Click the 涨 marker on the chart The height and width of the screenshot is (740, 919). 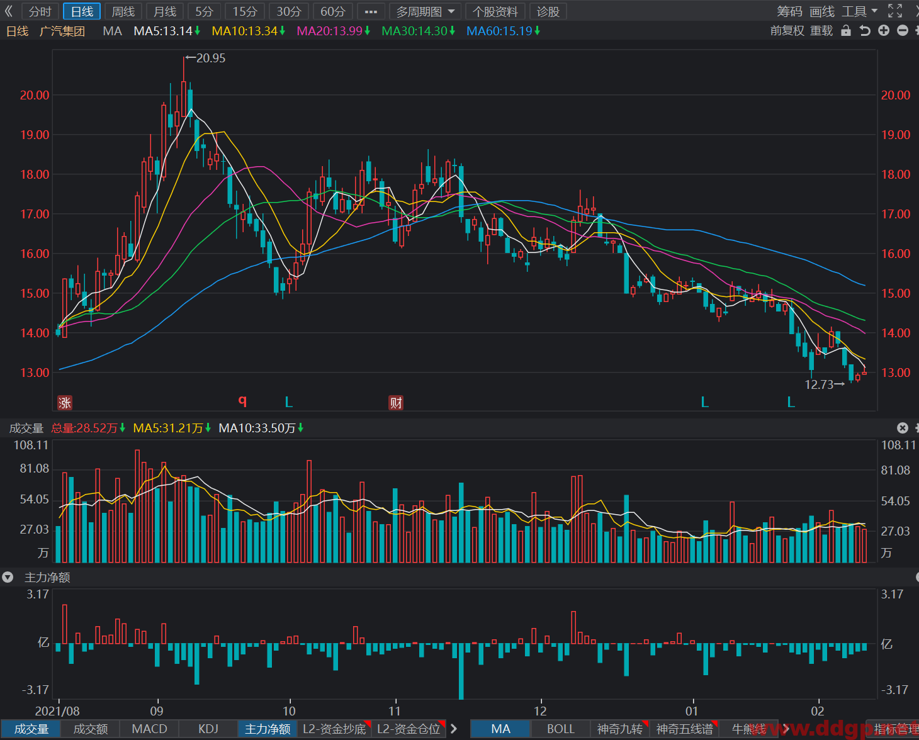65,403
